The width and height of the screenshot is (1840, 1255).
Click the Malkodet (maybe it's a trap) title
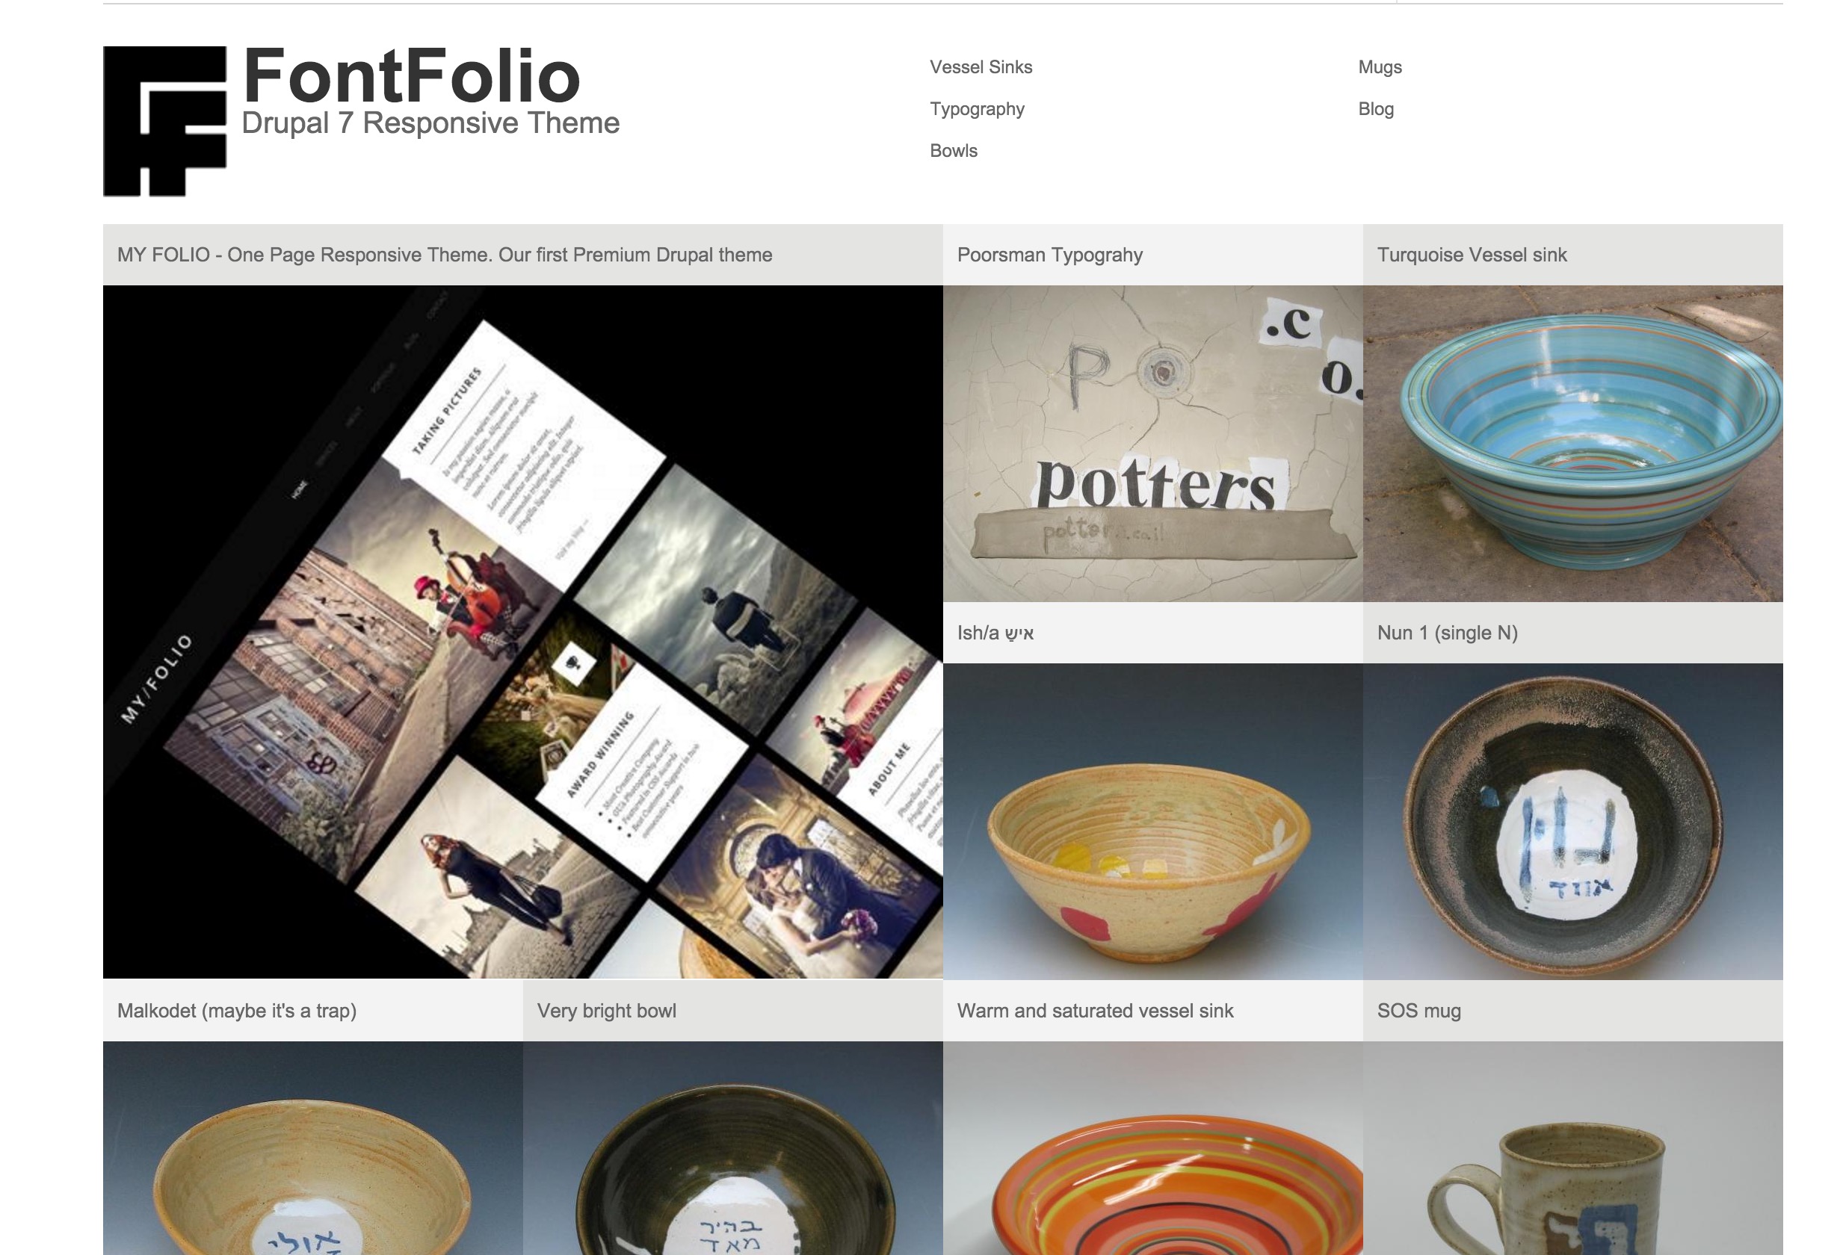(x=237, y=1011)
